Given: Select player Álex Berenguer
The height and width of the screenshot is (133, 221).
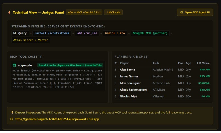Looking at the screenshot, I should coord(130,83).
